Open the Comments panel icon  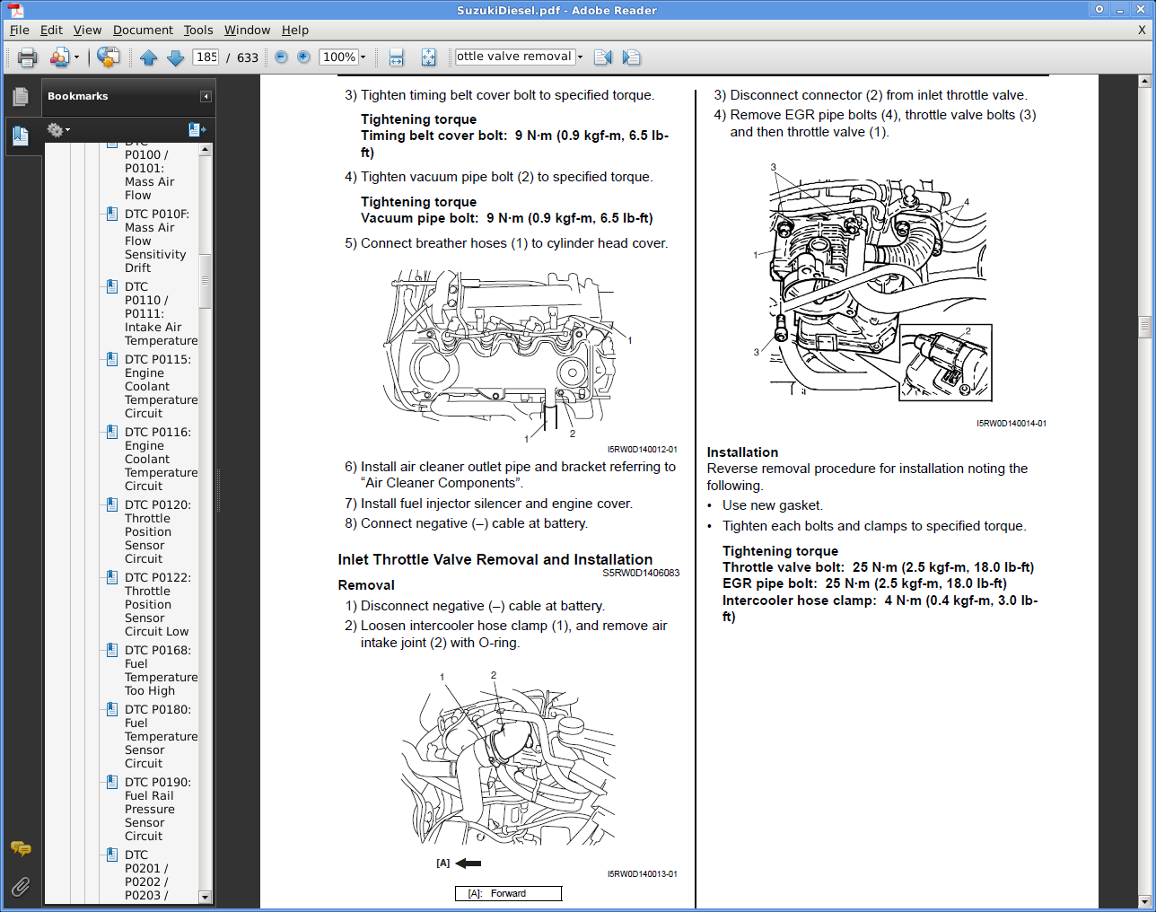21,848
